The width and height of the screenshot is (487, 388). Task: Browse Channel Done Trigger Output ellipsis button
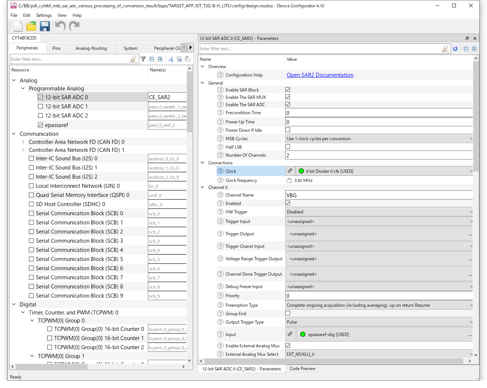pos(470,274)
